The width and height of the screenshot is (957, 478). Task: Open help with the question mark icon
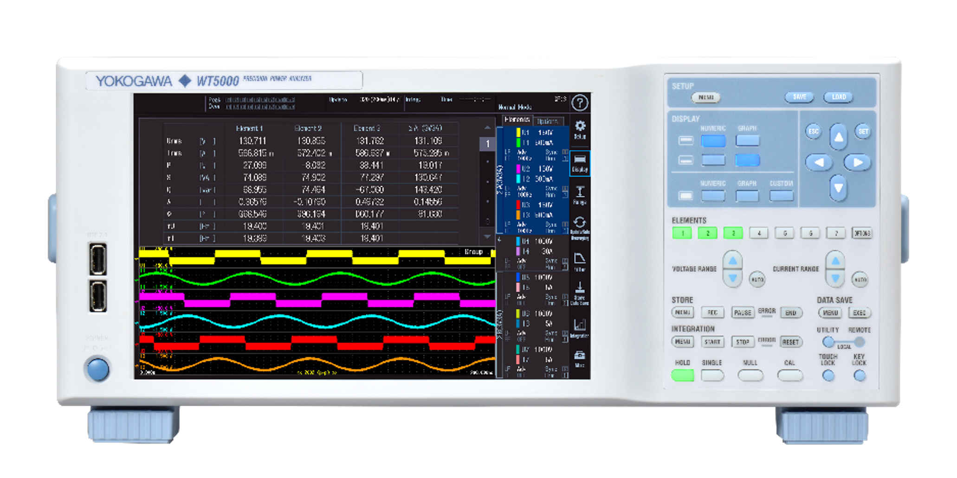(x=580, y=102)
